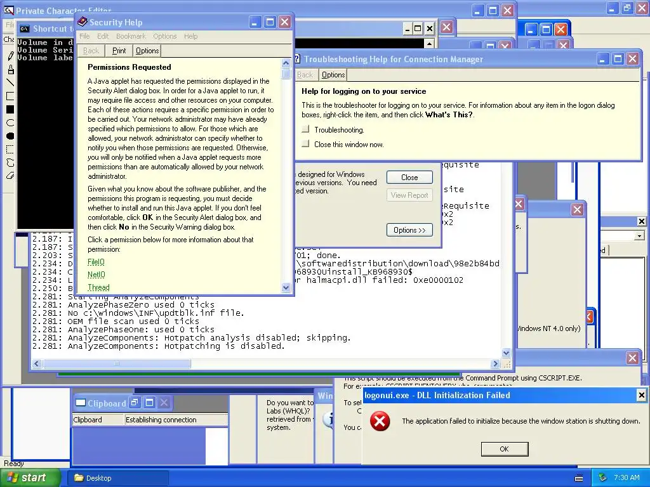Open the combo box dropdown arrow at right edge
The width and height of the screenshot is (650, 487).
pyautogui.click(x=639, y=236)
